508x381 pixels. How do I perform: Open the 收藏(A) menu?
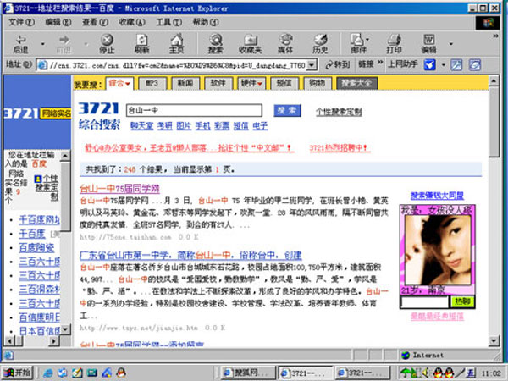132,22
